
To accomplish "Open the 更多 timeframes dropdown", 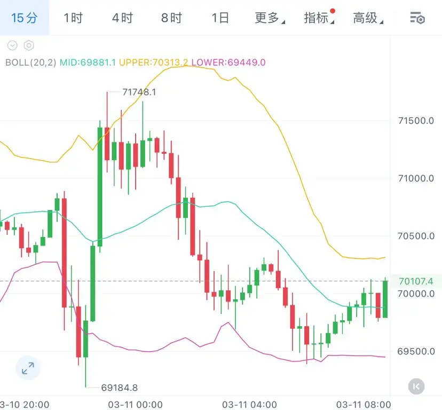I will 270,18.
